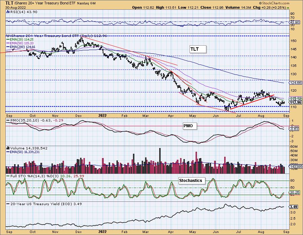This screenshot has width=303, height=235.
Task: Click the 60M level on volume axis
Action: 294,147
